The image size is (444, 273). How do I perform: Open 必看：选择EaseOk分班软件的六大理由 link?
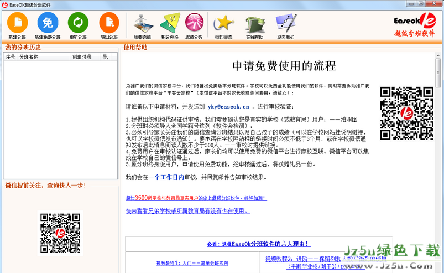[259, 244]
